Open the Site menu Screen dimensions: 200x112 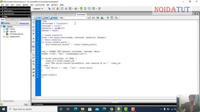(x=48, y=5)
